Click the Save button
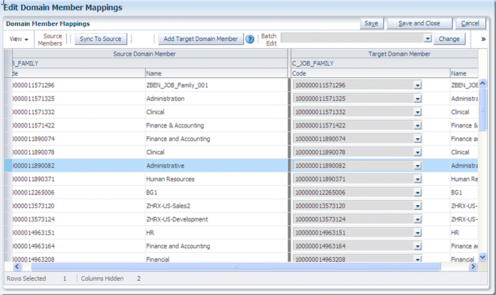Viewport: 496px width, 295px height. pos(371,23)
